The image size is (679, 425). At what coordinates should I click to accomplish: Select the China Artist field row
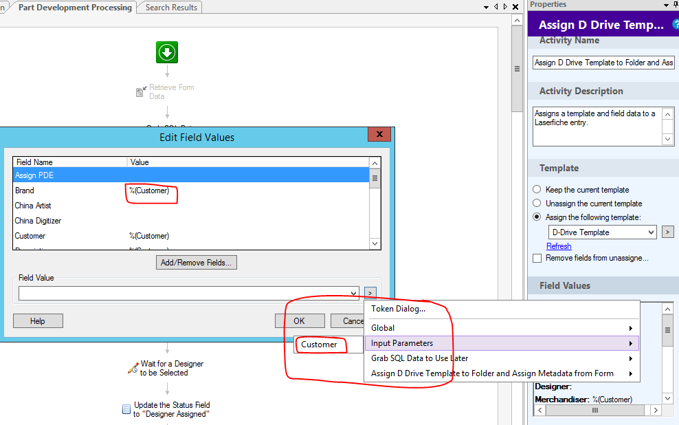point(190,206)
